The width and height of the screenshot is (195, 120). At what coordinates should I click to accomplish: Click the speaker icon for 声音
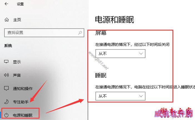tap(6, 75)
